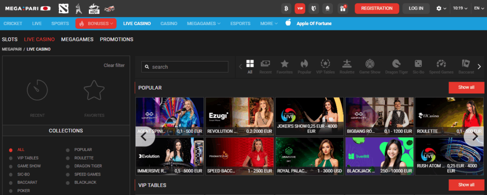Go to next popular games with right arrow

point(475,137)
